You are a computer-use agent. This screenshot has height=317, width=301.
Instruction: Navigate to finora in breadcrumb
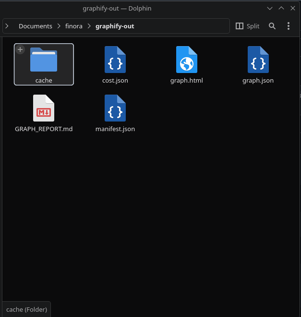tap(74, 26)
